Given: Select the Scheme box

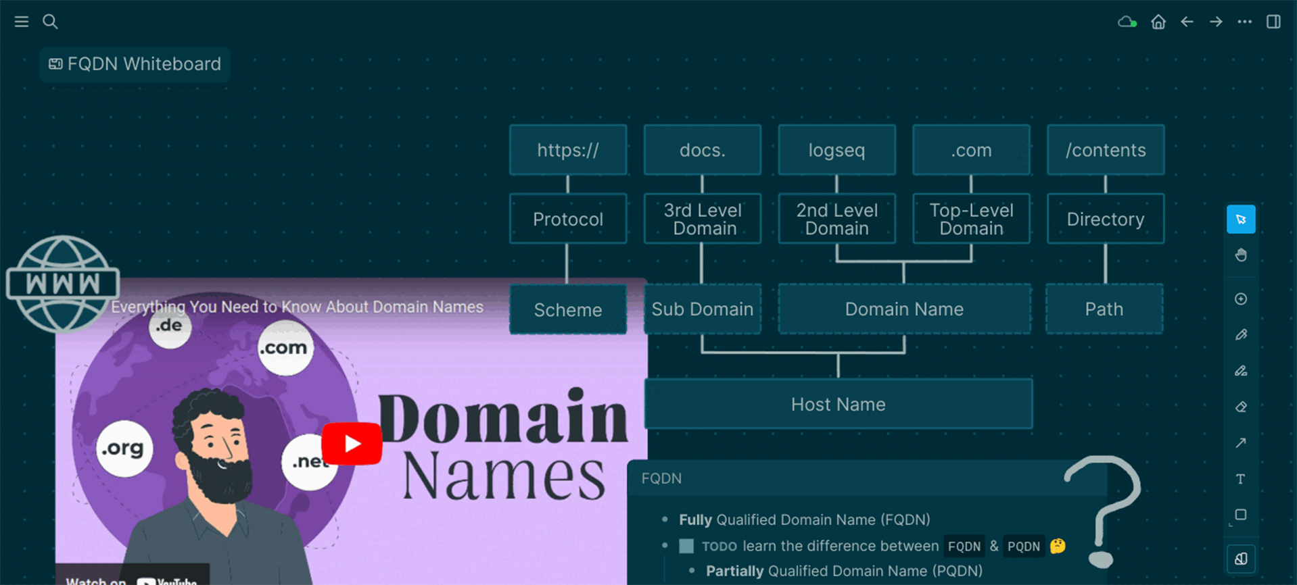Looking at the screenshot, I should (568, 309).
